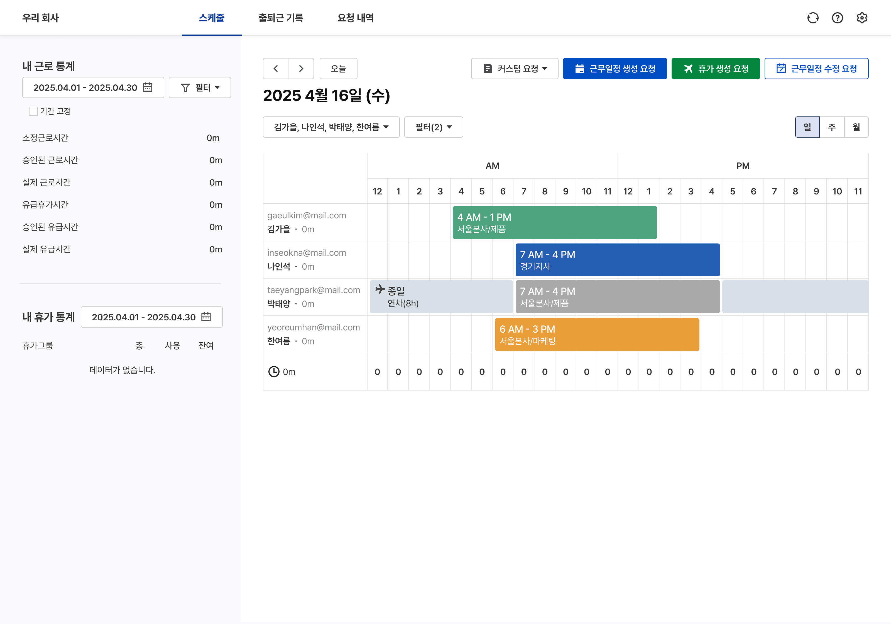Screen dimensions: 891x624
Task: Click the 2025.04.01 - 2025.04.30 work stats date field
Action: point(85,87)
